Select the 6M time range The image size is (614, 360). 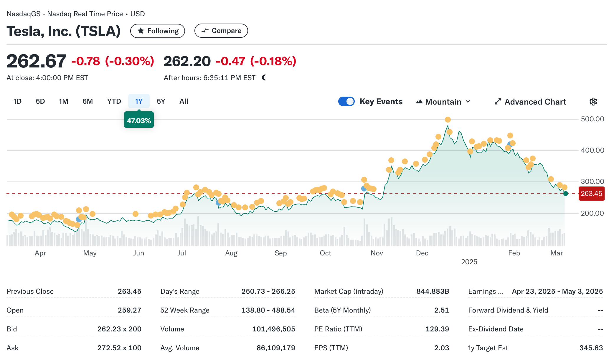coord(88,101)
